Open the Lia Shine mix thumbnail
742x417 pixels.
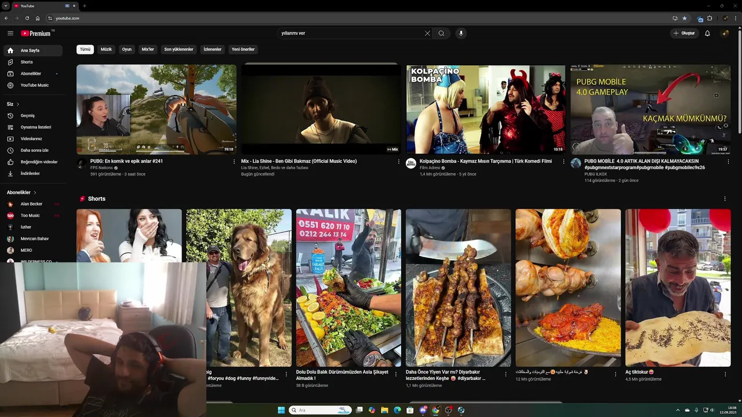point(321,109)
